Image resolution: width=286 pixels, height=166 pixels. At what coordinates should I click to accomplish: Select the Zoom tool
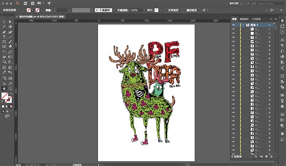tap(10, 89)
